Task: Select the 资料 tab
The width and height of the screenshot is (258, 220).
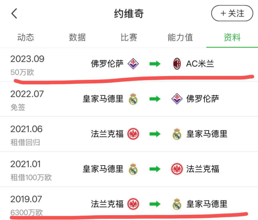Action: coord(232,38)
